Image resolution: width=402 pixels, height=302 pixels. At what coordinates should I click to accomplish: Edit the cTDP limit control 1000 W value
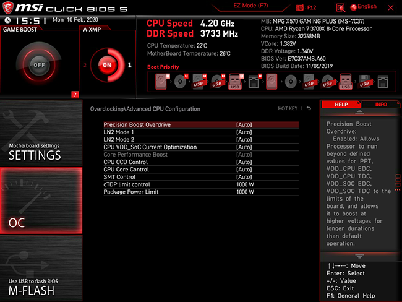click(x=245, y=184)
